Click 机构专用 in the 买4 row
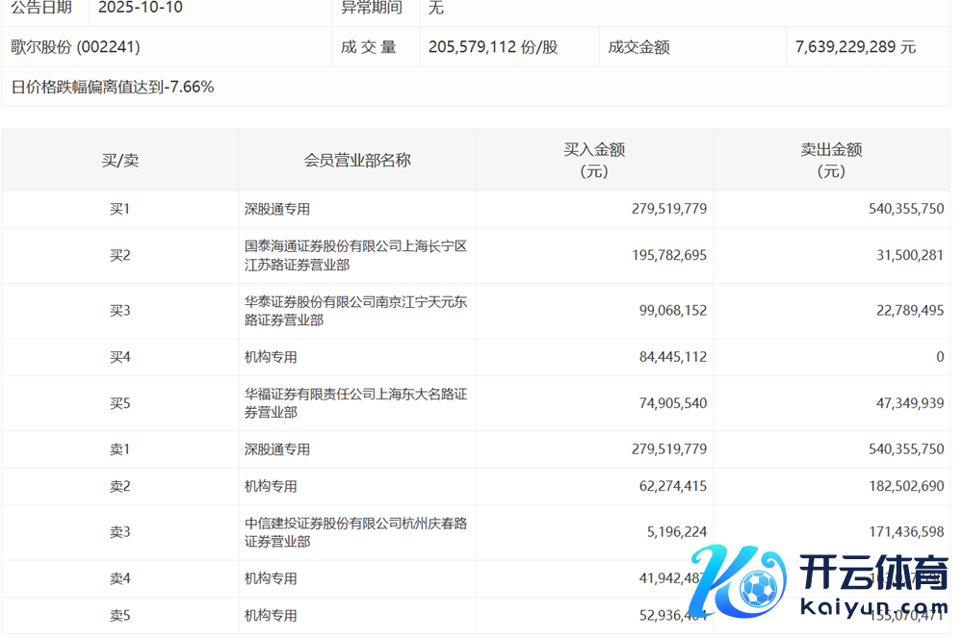This screenshot has width=963, height=639. [x=271, y=357]
